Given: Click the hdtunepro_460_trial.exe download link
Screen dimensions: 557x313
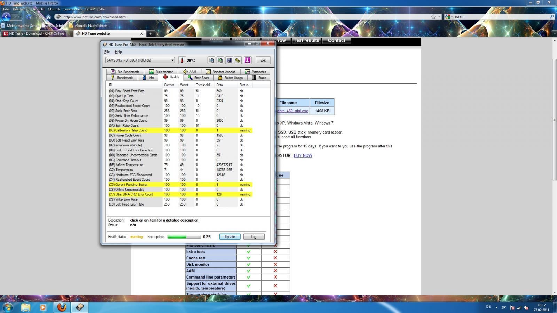Looking at the screenshot, I should tap(292, 111).
